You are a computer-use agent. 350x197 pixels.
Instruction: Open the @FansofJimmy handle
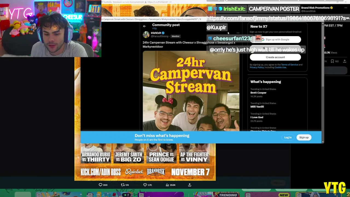160,36
